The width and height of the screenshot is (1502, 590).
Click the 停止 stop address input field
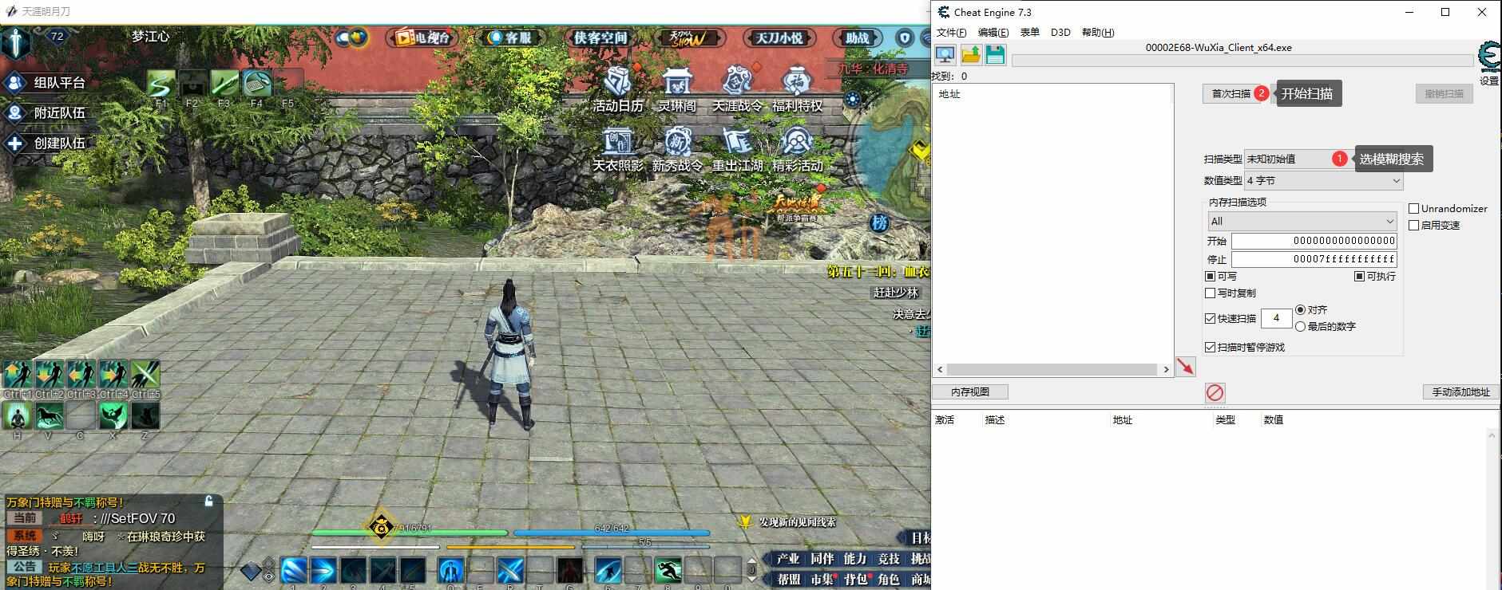coord(1314,259)
